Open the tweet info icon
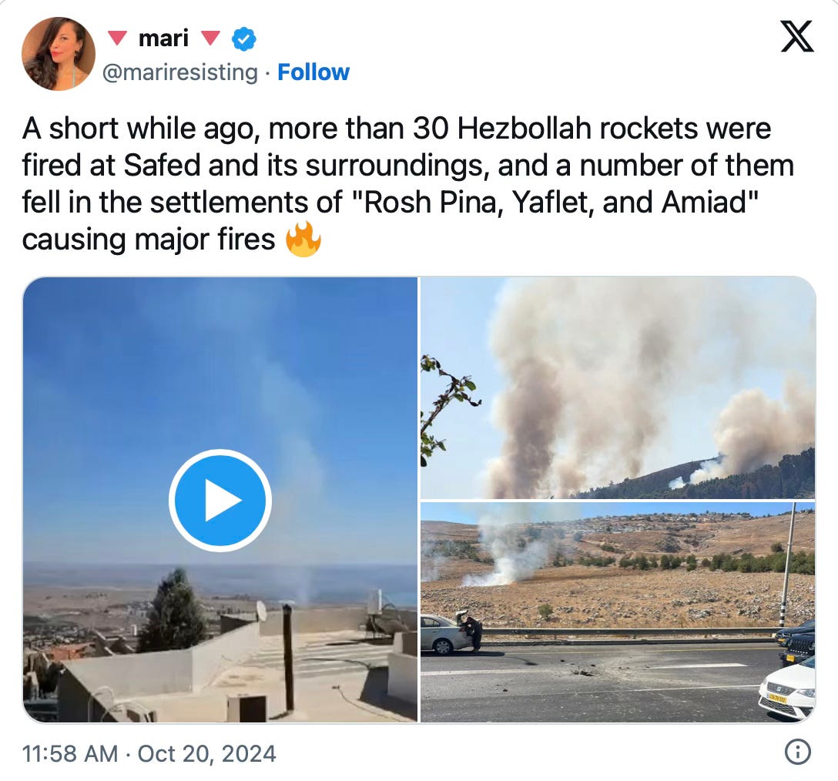The image size is (838, 781). 797,753
